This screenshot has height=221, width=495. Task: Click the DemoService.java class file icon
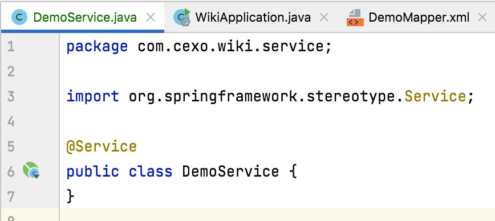point(19,18)
